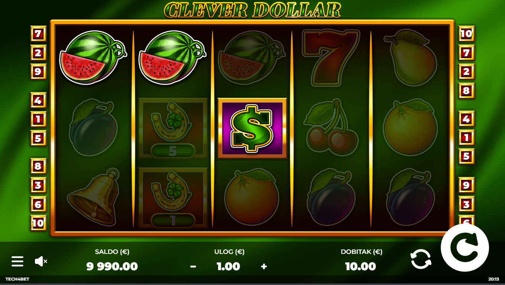Increase the bet with plus button

coord(264,266)
